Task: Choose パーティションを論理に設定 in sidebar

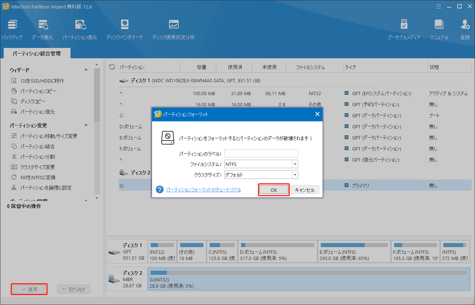Action: pyautogui.click(x=41, y=188)
